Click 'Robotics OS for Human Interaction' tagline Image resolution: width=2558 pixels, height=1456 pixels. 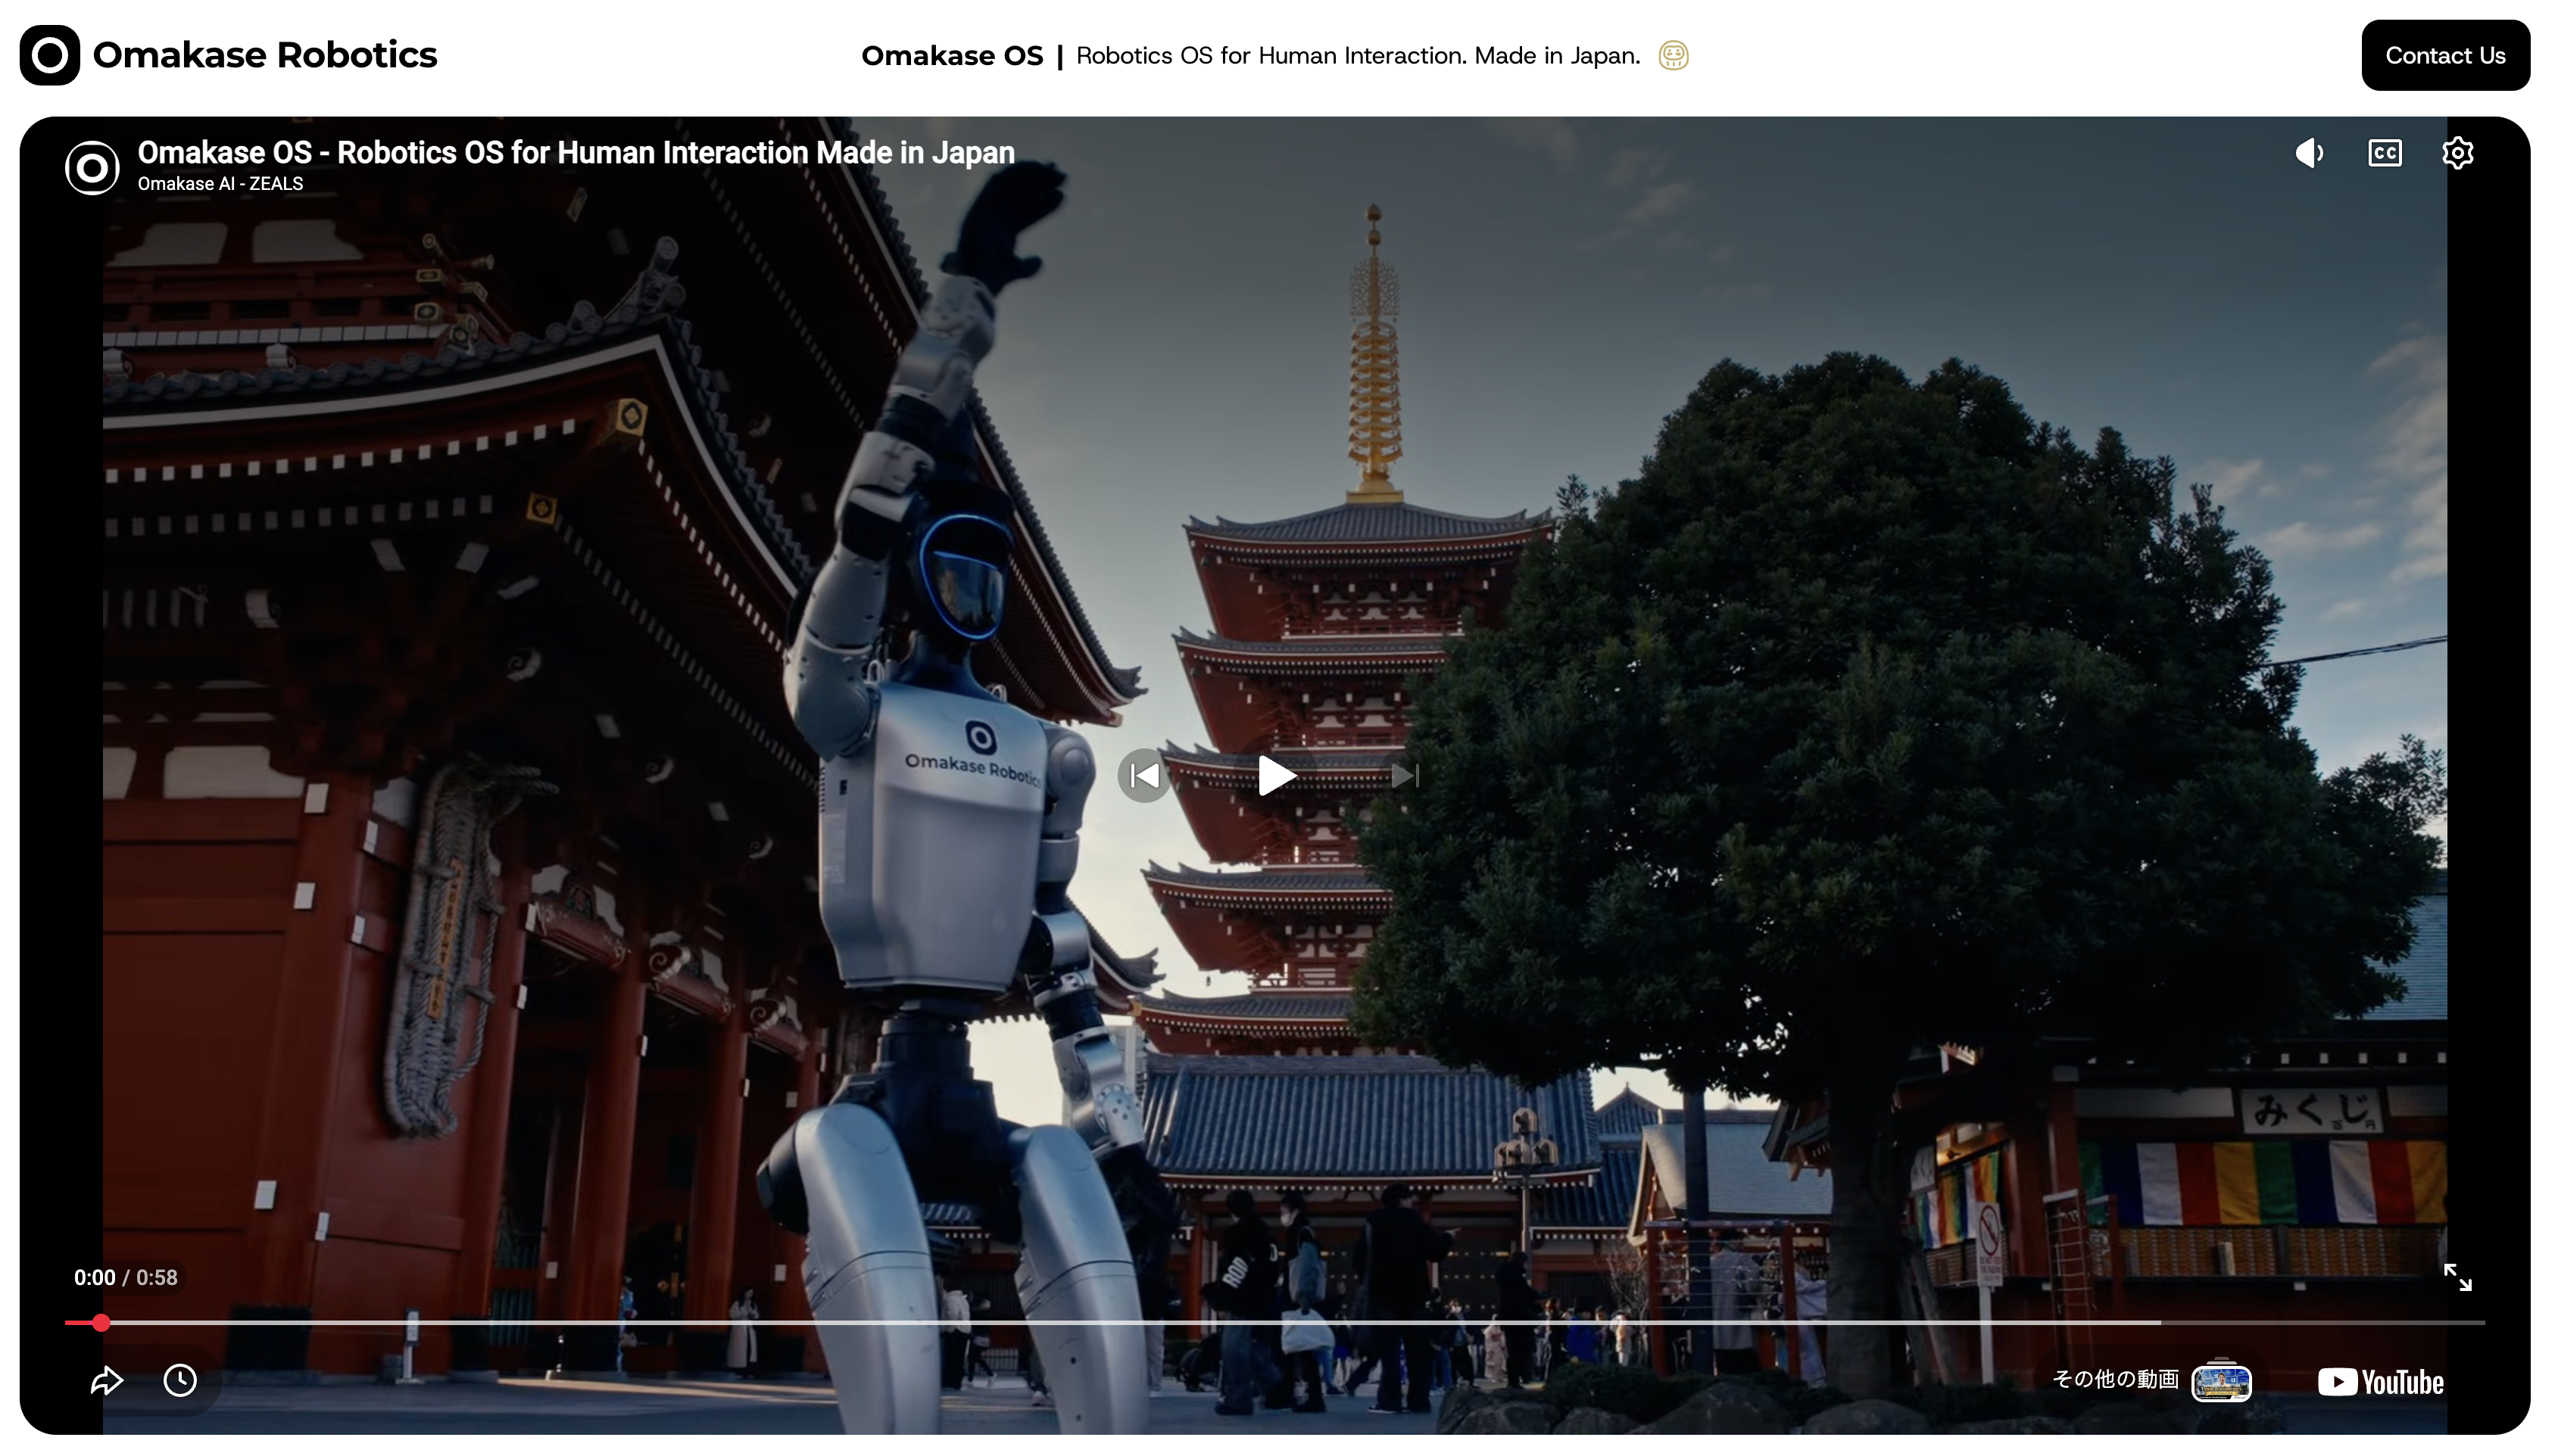pyautogui.click(x=1358, y=55)
